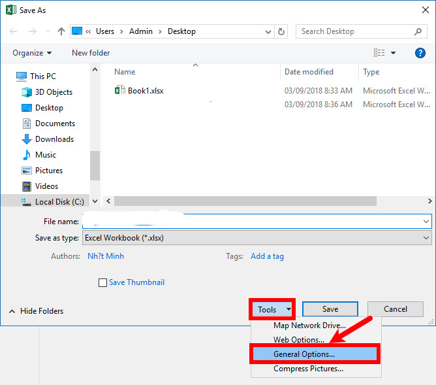Close the Save As dialog

(x=425, y=10)
